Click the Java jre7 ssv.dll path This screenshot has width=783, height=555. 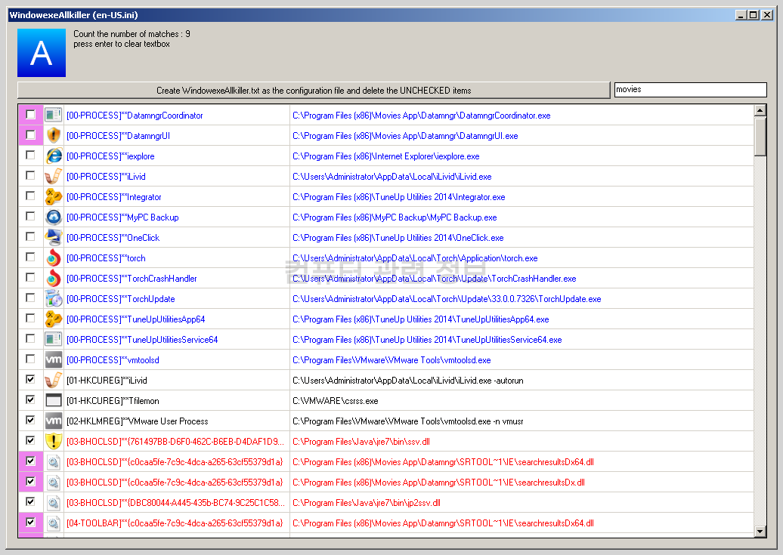coord(361,442)
